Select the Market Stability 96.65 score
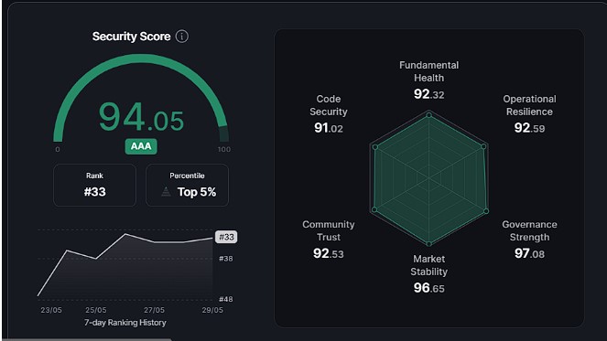607x341 pixels. click(428, 288)
